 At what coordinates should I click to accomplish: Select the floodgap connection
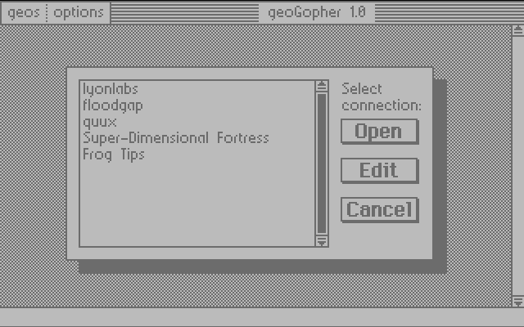[x=113, y=105]
